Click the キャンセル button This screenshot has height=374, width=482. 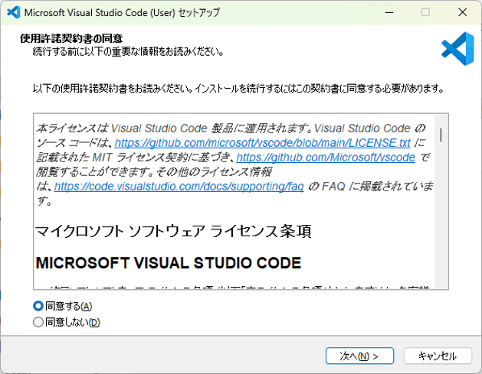(x=438, y=356)
